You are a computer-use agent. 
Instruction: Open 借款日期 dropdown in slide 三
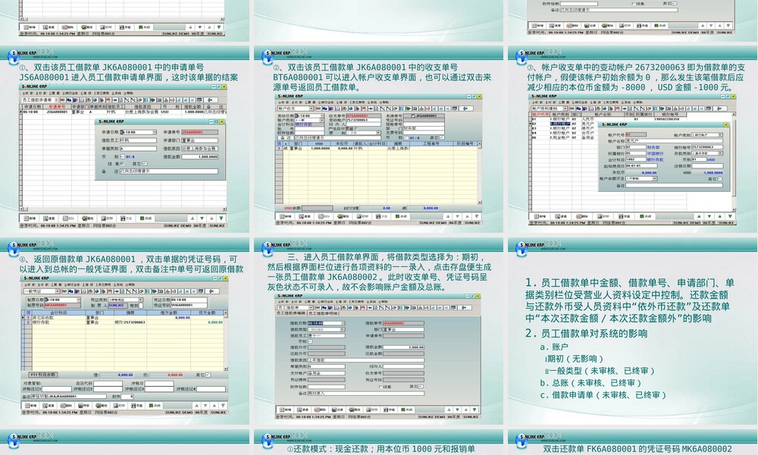coord(343,323)
